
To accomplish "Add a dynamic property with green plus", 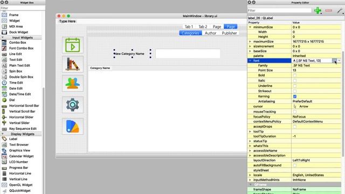I will coord(318,11).
